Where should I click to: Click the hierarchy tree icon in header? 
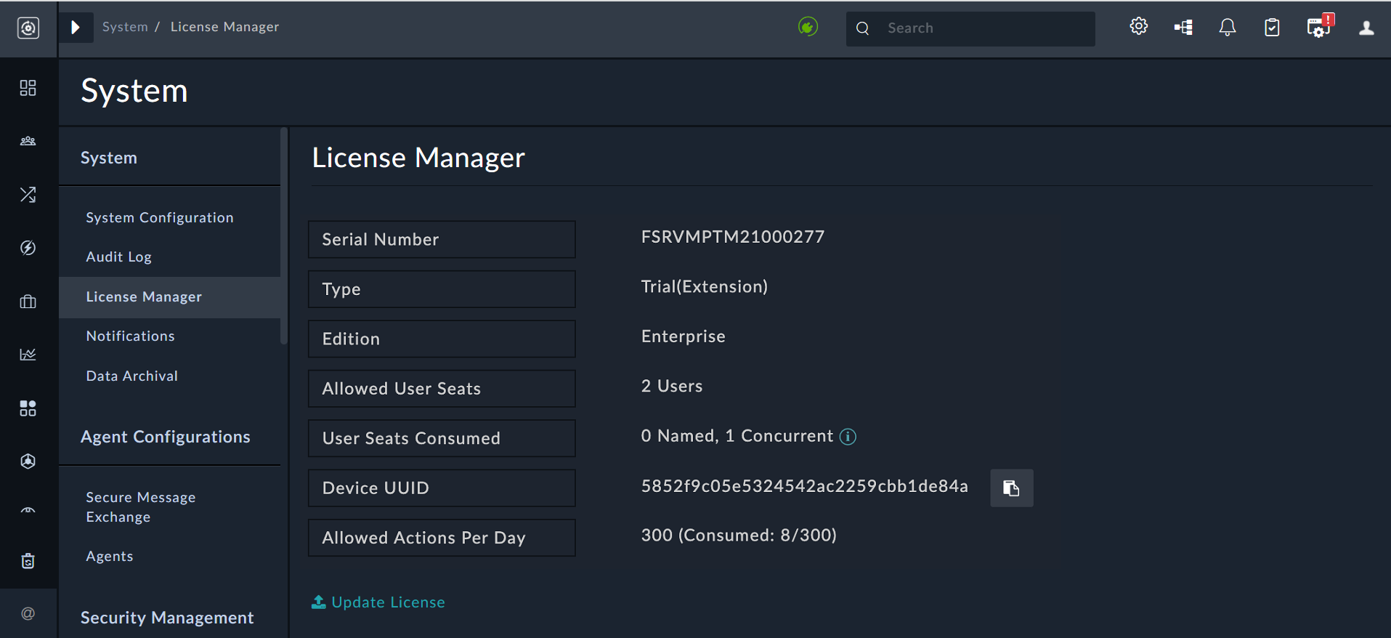[1183, 28]
